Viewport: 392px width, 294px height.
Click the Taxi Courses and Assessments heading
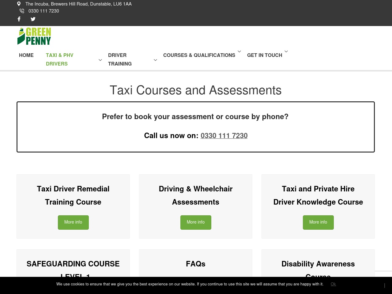pyautogui.click(x=196, y=90)
